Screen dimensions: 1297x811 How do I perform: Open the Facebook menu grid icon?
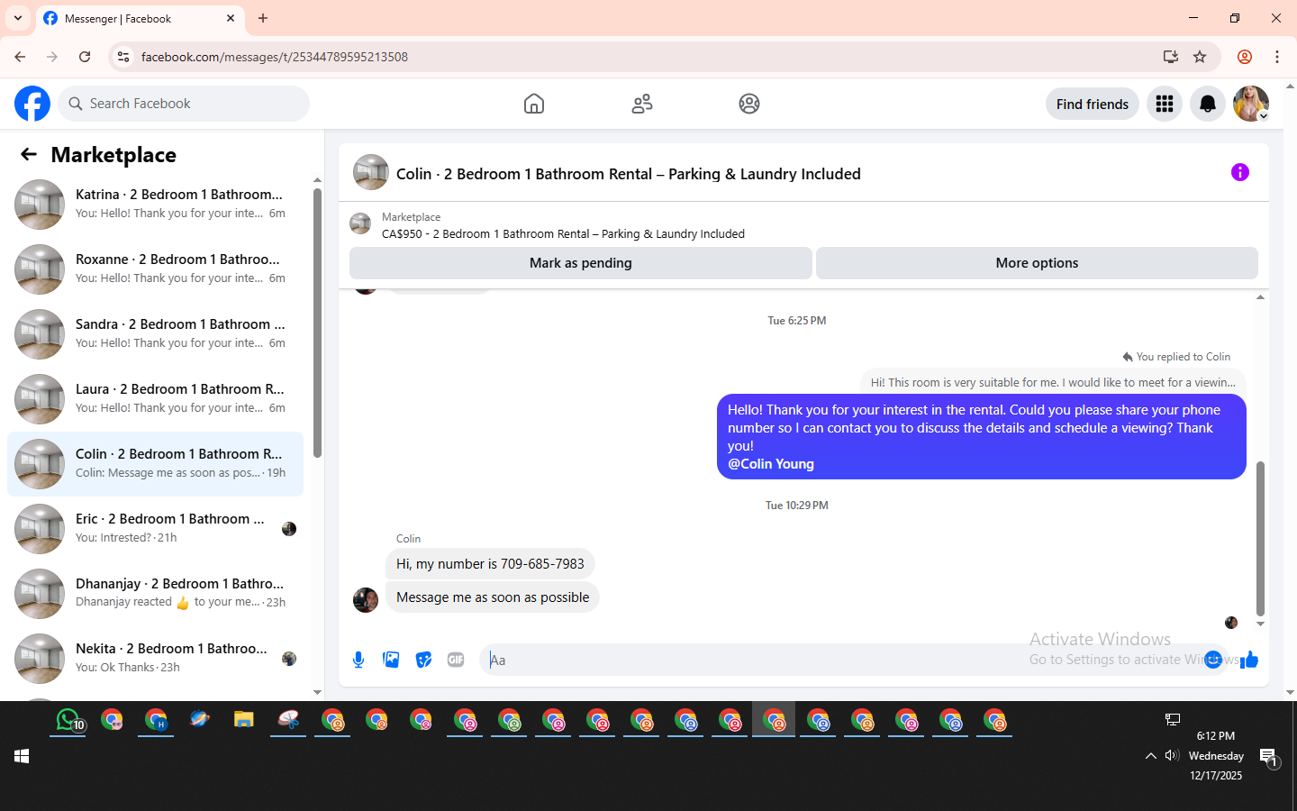point(1165,104)
